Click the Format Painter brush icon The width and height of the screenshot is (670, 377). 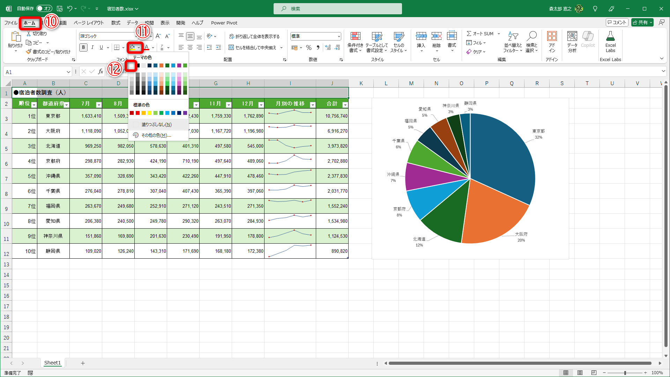point(29,52)
